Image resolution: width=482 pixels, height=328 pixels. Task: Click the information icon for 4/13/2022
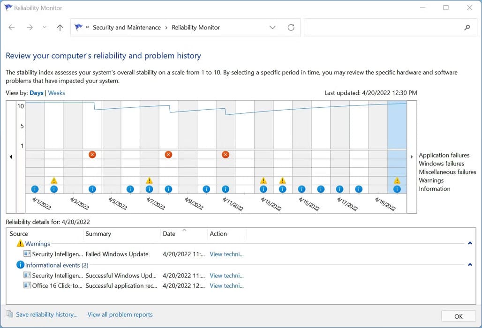coord(264,189)
